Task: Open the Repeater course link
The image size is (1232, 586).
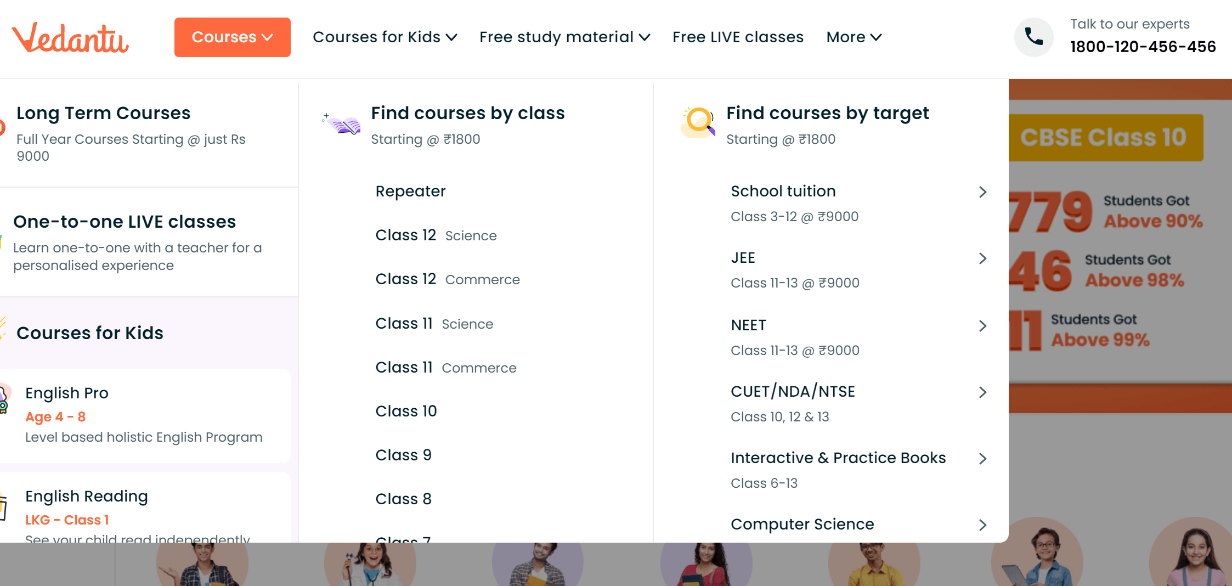Action: pyautogui.click(x=410, y=191)
